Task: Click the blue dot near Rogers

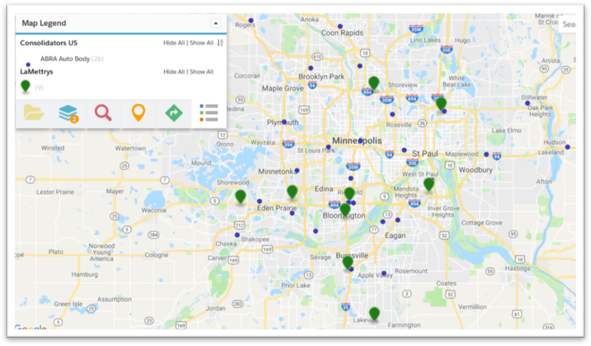Action: click(x=251, y=20)
